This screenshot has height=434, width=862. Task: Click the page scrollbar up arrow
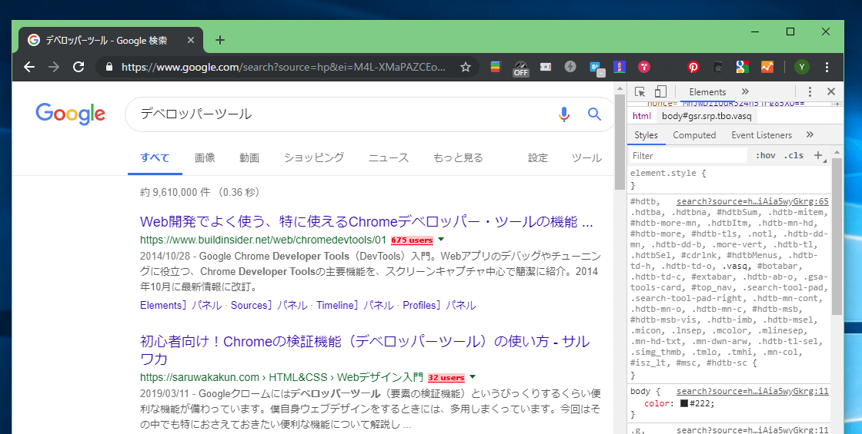[x=620, y=88]
